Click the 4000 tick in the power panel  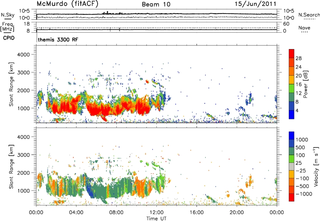pyautogui.click(x=24, y=55)
